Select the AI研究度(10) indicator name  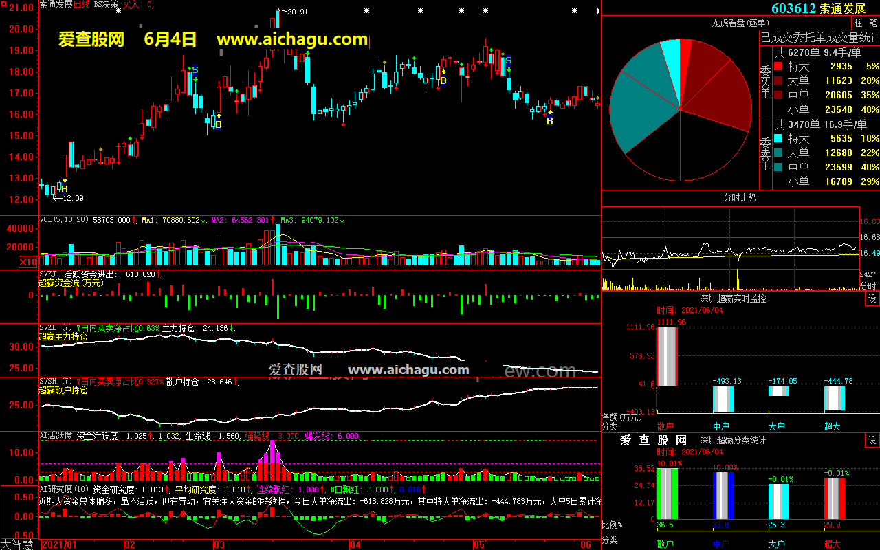point(65,489)
